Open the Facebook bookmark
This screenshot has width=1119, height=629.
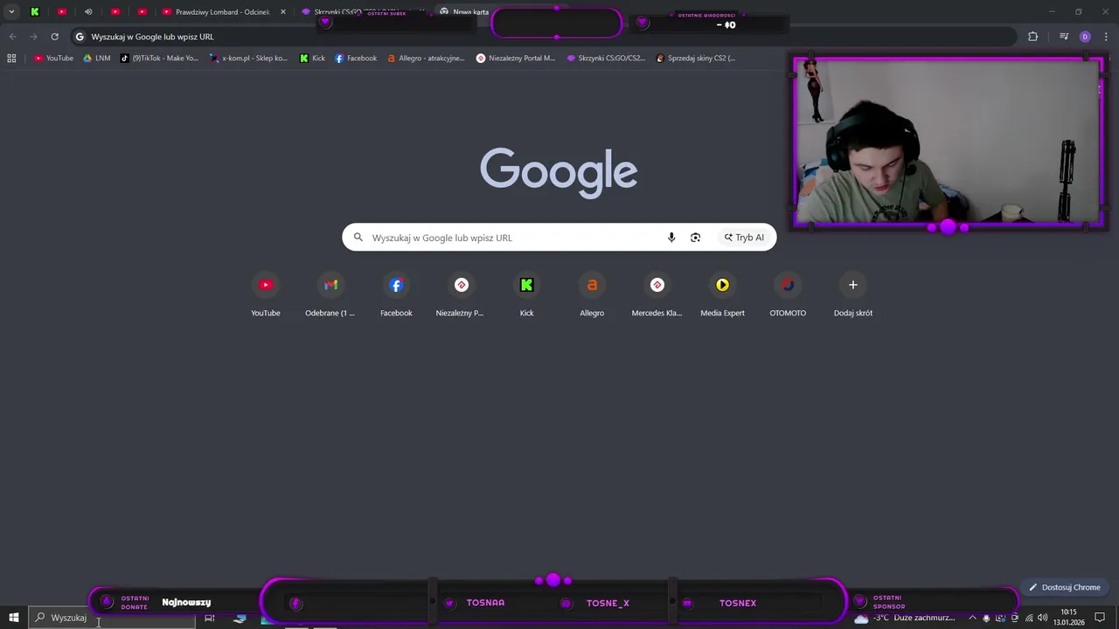pos(356,59)
